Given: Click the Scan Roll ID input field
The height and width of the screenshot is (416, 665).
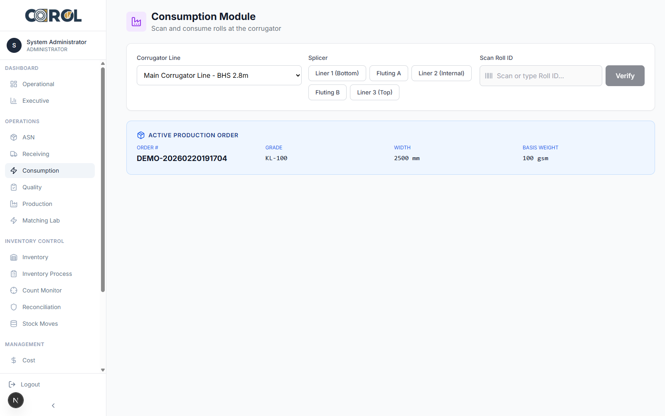Looking at the screenshot, I should pos(540,75).
